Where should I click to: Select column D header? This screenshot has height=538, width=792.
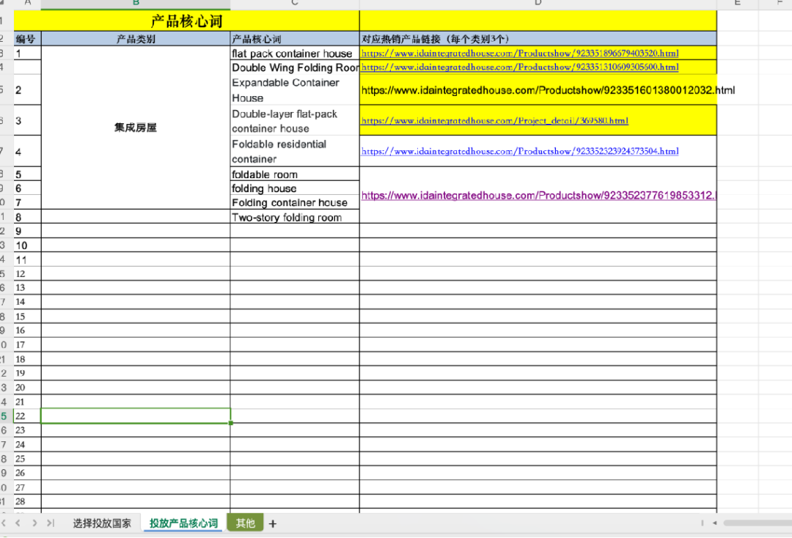click(538, 4)
